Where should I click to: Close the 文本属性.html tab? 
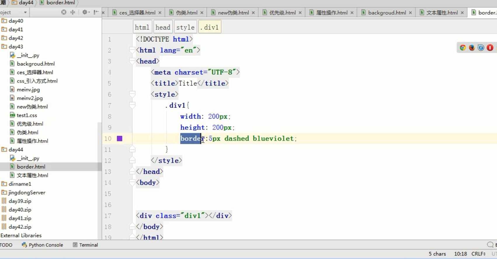pos(462,13)
